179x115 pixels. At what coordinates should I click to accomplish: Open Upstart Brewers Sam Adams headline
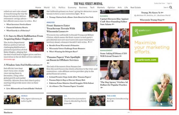tap(114, 22)
